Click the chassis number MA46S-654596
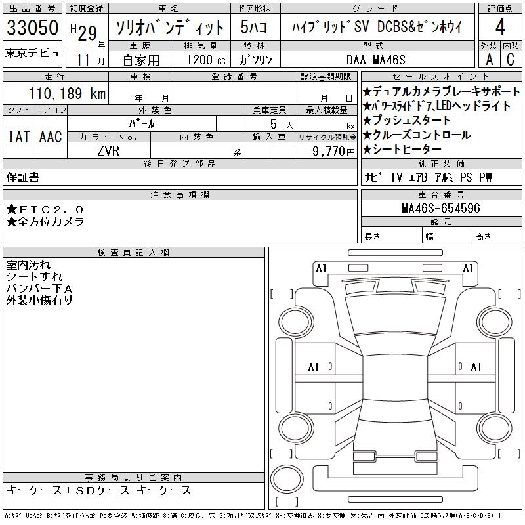The height and width of the screenshot is (525, 525). pos(441,208)
